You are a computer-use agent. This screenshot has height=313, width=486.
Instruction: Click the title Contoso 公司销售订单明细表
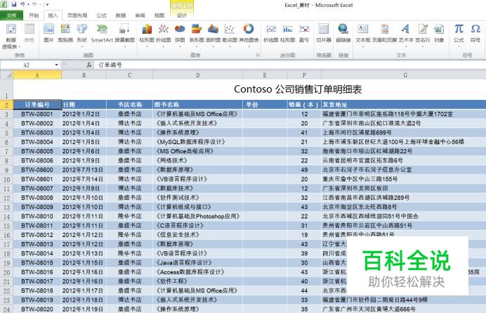(x=298, y=89)
